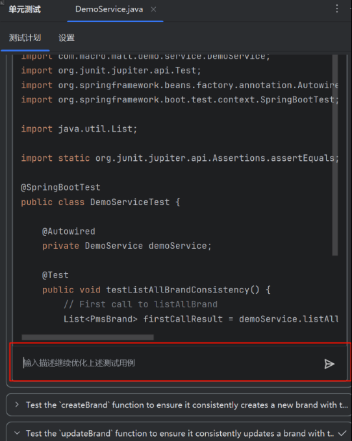Collapse the updateBrand test case
The width and height of the screenshot is (352, 441).
coord(17,433)
